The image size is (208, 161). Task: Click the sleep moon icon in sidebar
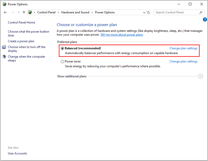tap(4, 57)
